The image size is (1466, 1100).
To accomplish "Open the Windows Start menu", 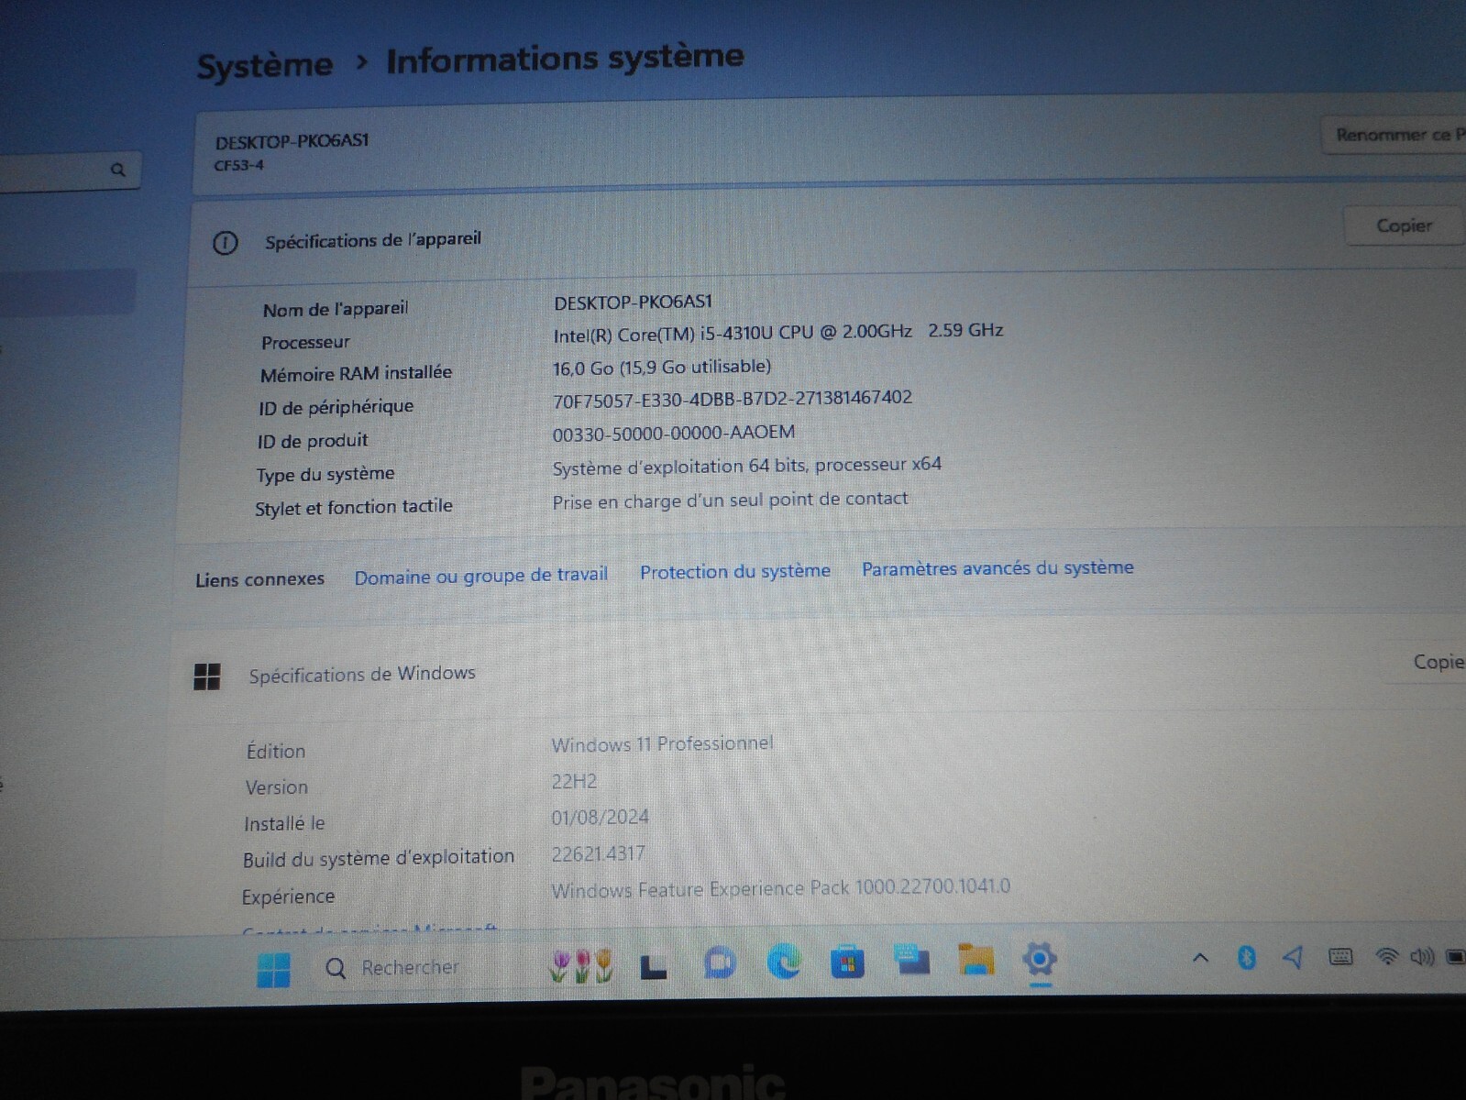I will click(273, 970).
